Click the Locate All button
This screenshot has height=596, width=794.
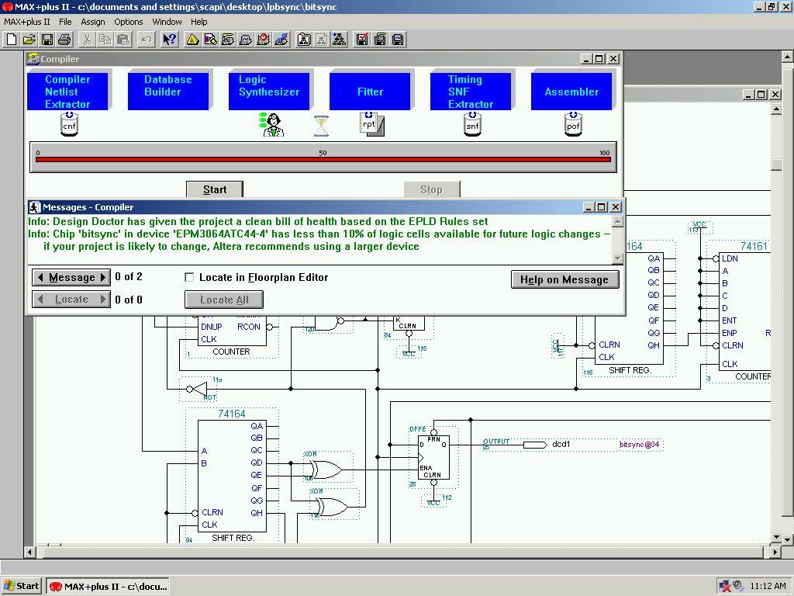click(224, 300)
